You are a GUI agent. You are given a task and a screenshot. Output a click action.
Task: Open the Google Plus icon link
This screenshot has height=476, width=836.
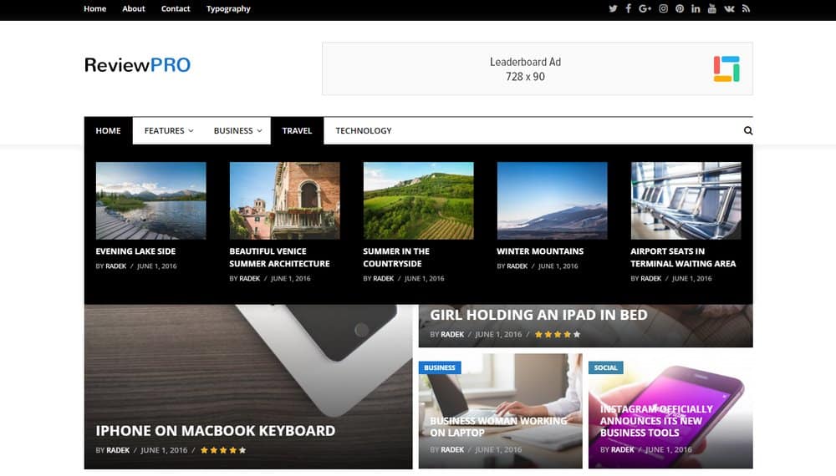click(x=645, y=8)
